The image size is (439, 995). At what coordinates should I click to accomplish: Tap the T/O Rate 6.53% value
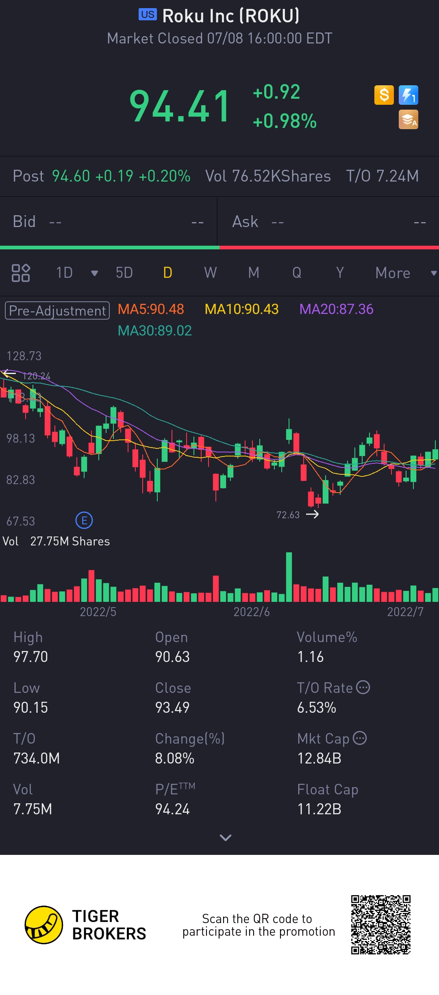(x=317, y=707)
